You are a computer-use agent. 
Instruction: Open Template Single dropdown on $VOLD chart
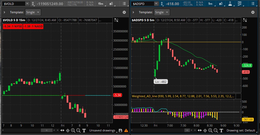point(33,12)
